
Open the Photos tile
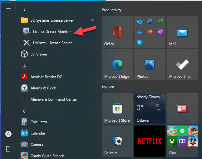[x=150, y=65]
